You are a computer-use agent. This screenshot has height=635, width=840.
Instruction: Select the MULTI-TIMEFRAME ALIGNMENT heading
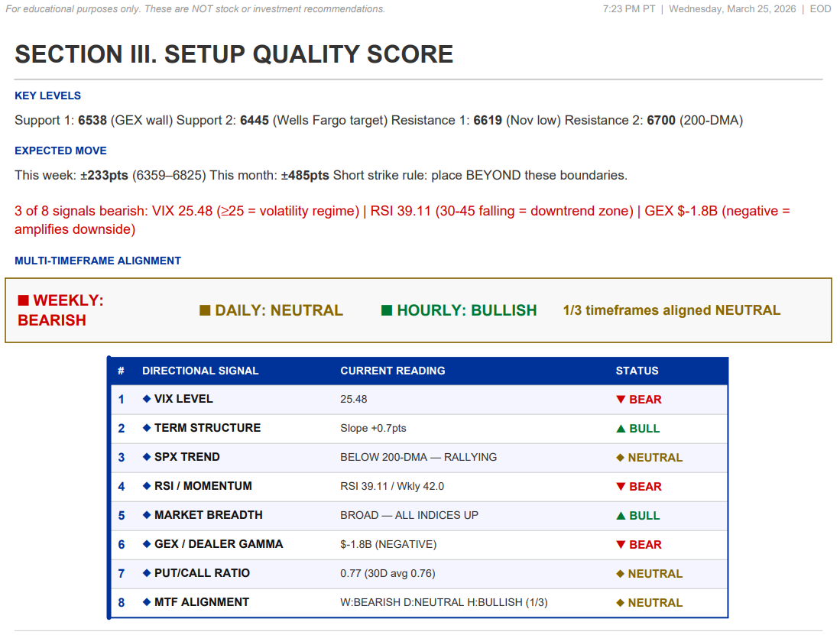click(98, 261)
